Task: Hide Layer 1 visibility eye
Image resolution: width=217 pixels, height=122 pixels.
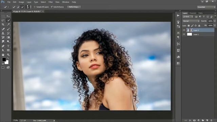Action: pyautogui.click(x=184, y=34)
